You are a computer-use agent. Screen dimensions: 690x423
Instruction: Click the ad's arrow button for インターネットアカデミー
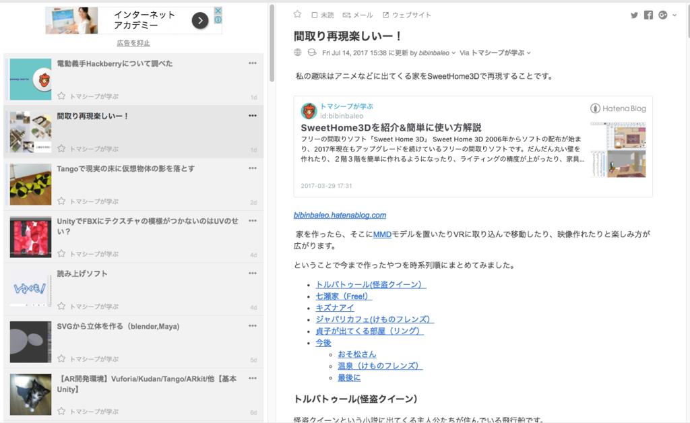(x=200, y=20)
